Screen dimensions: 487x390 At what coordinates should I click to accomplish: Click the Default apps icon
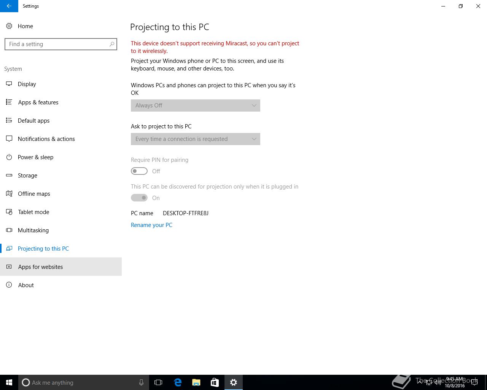9,120
